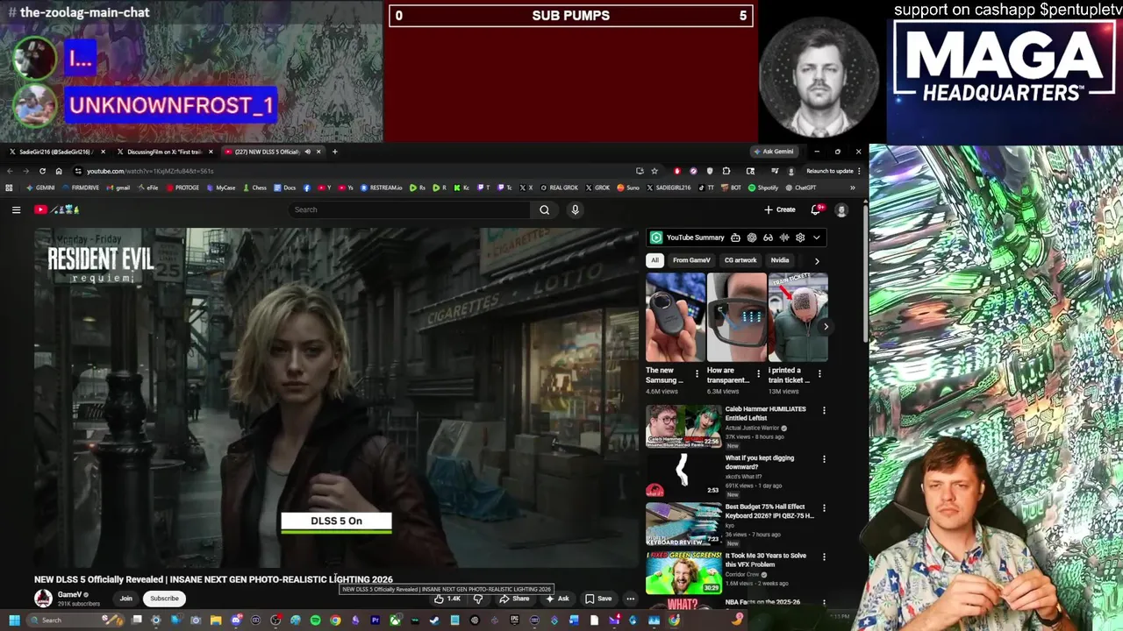The height and width of the screenshot is (631, 1123).
Task: Expand the YouTube Summary panel chevron
Action: click(x=816, y=238)
